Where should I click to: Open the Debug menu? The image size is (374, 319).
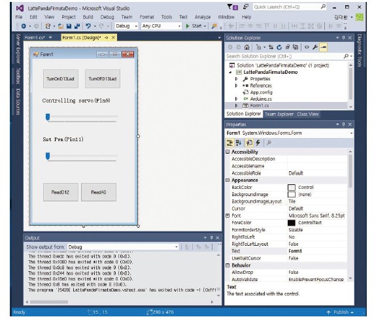[107, 17]
